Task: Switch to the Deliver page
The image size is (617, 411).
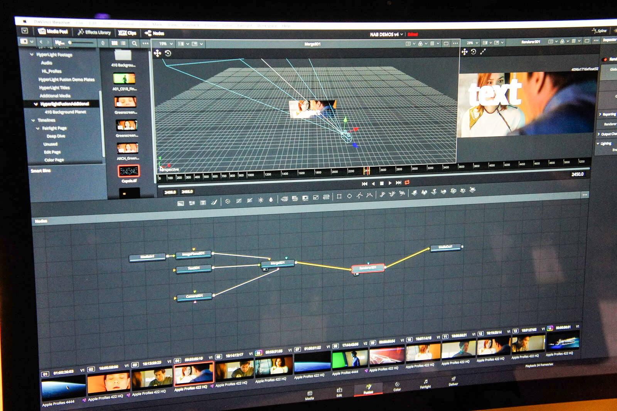Action: coord(453,382)
